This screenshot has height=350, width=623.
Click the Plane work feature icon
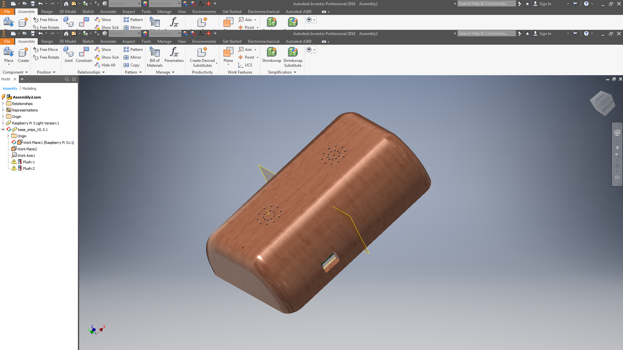pos(228,54)
